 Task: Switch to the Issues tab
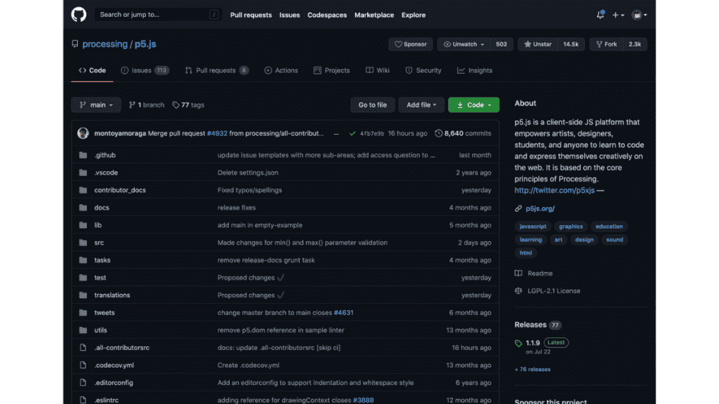tap(145, 70)
